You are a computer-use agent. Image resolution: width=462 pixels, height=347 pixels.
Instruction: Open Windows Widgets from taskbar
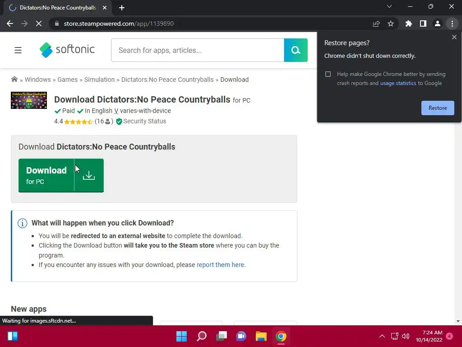tap(12, 336)
